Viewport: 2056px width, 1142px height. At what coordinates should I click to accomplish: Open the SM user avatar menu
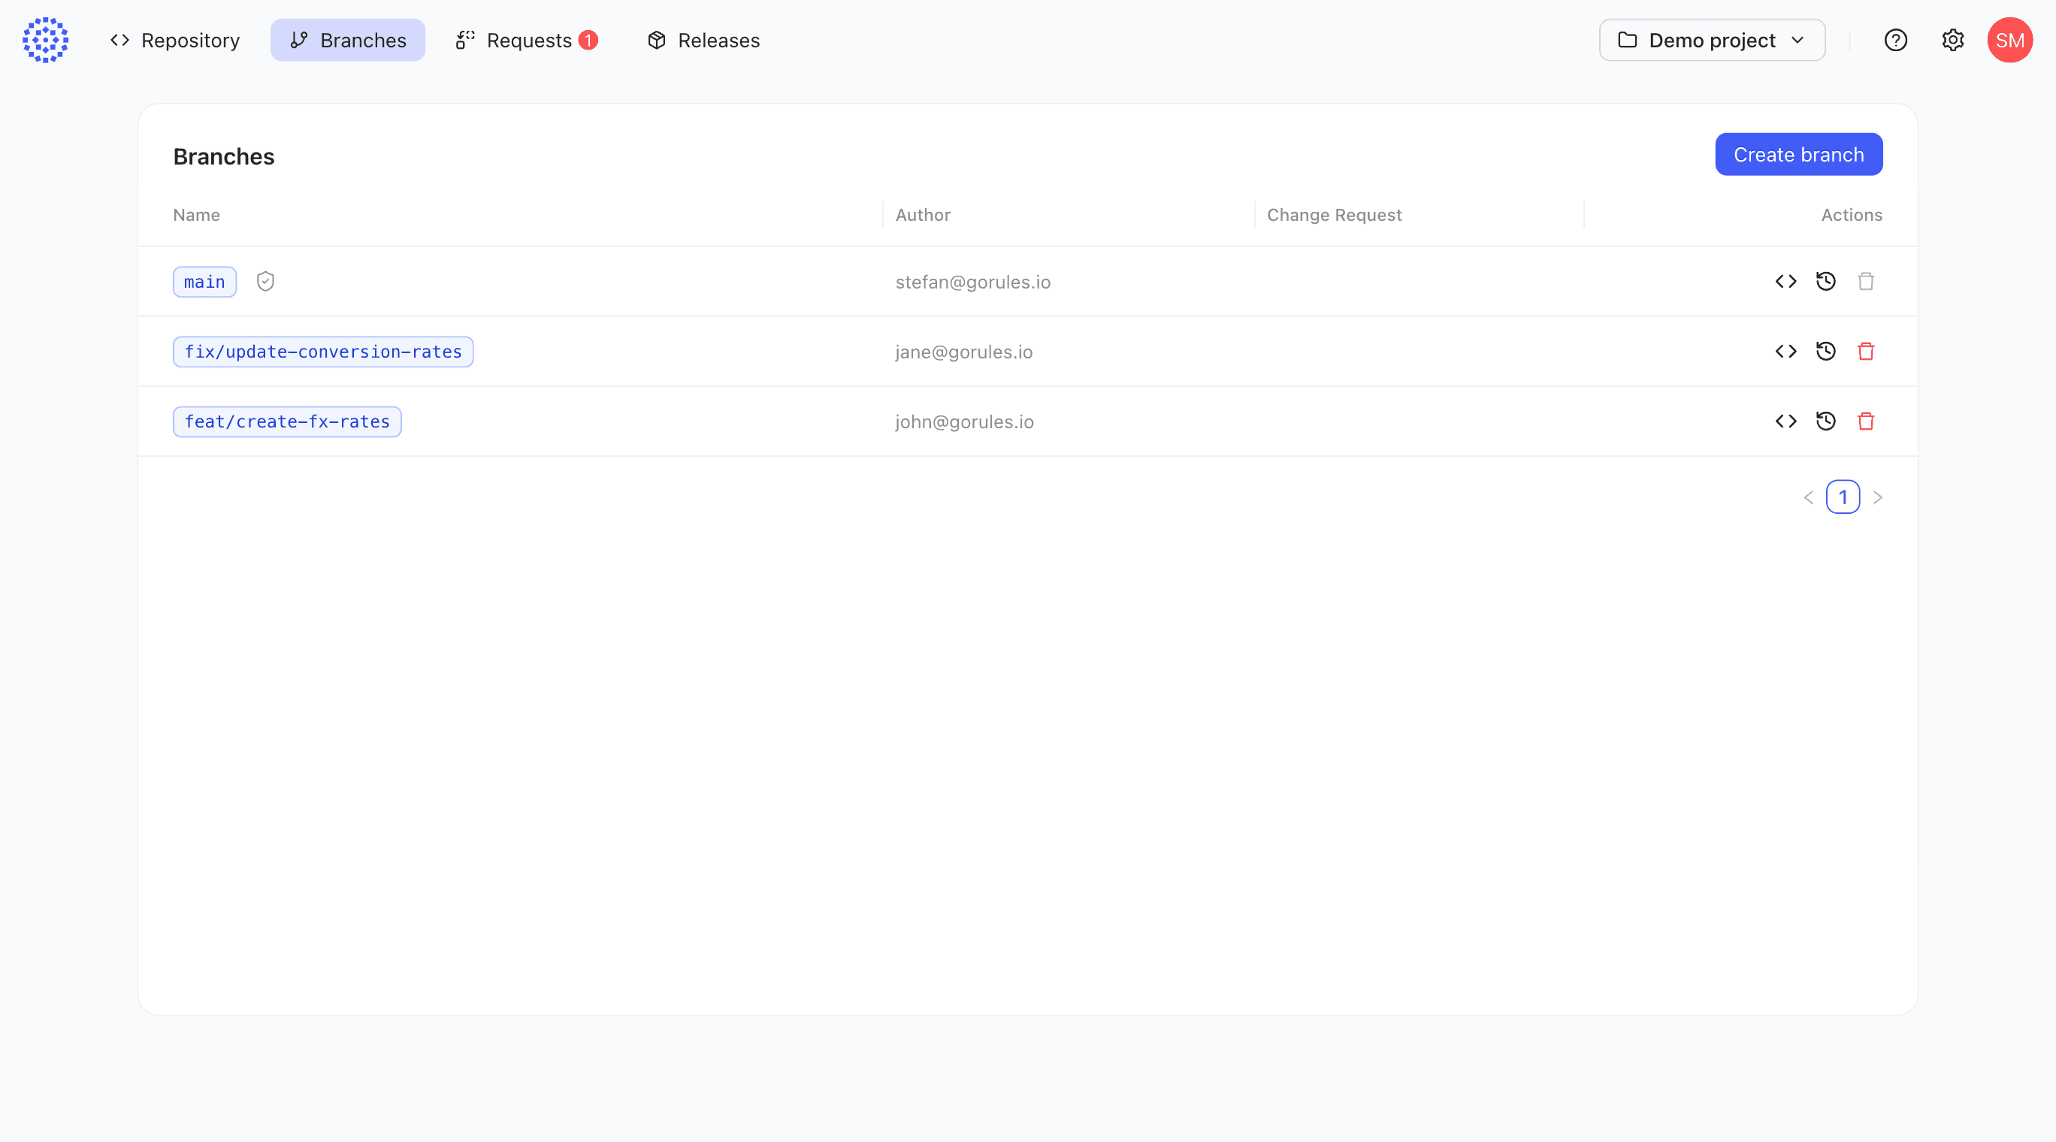tap(2009, 40)
